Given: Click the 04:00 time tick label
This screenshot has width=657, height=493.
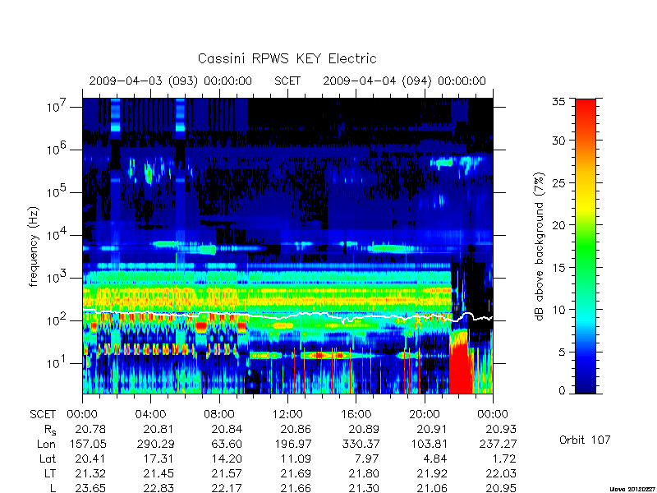Looking at the screenshot, I should (150, 414).
